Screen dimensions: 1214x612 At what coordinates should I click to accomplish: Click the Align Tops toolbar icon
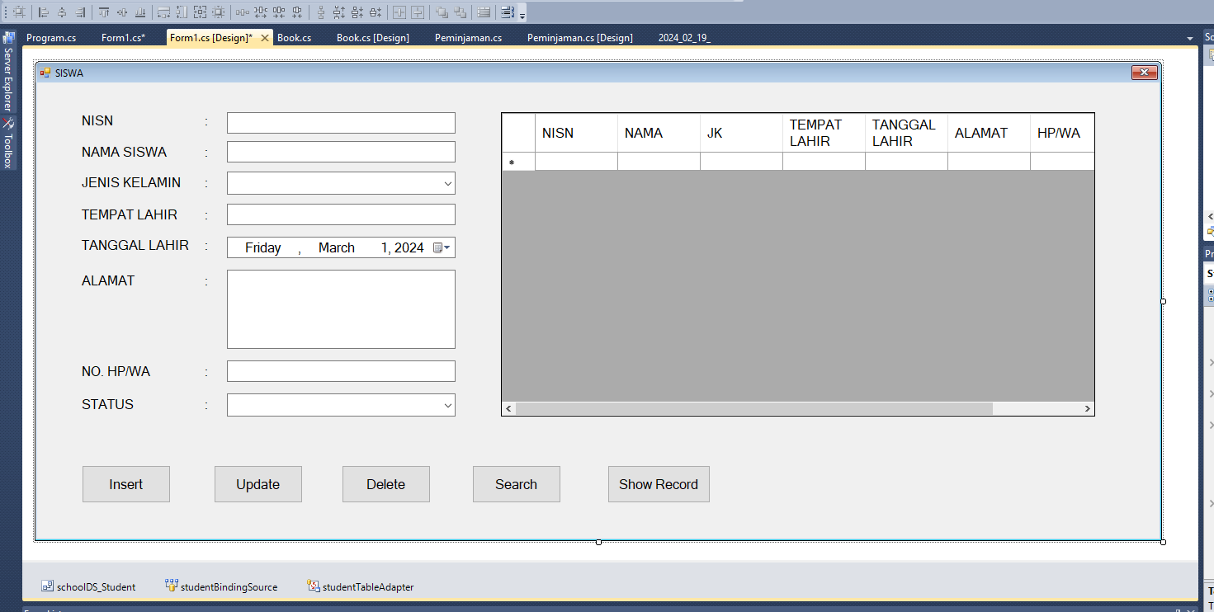click(x=104, y=12)
